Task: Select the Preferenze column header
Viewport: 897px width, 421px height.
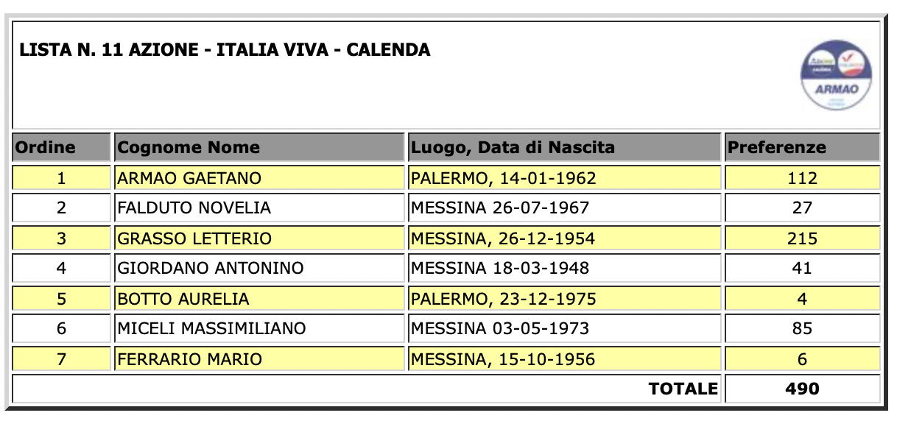Action: tap(802, 147)
